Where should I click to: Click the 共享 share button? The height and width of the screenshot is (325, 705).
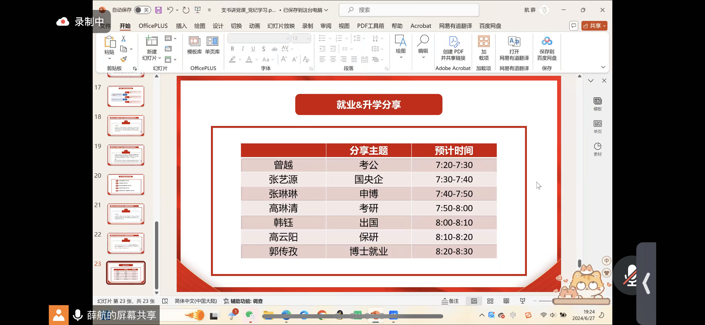594,26
